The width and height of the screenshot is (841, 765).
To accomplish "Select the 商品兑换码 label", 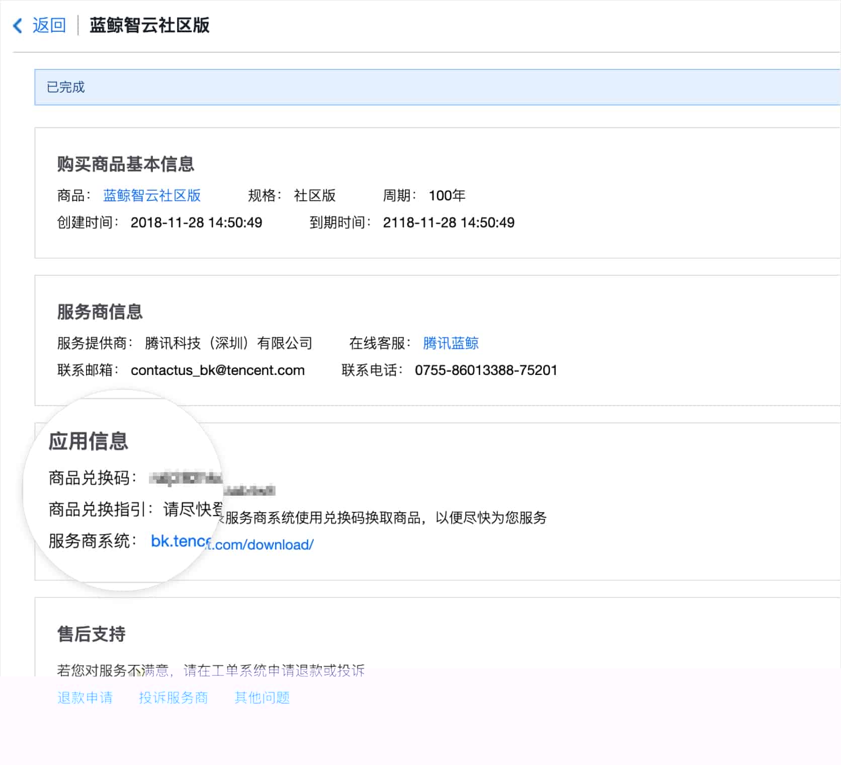I will 93,478.
